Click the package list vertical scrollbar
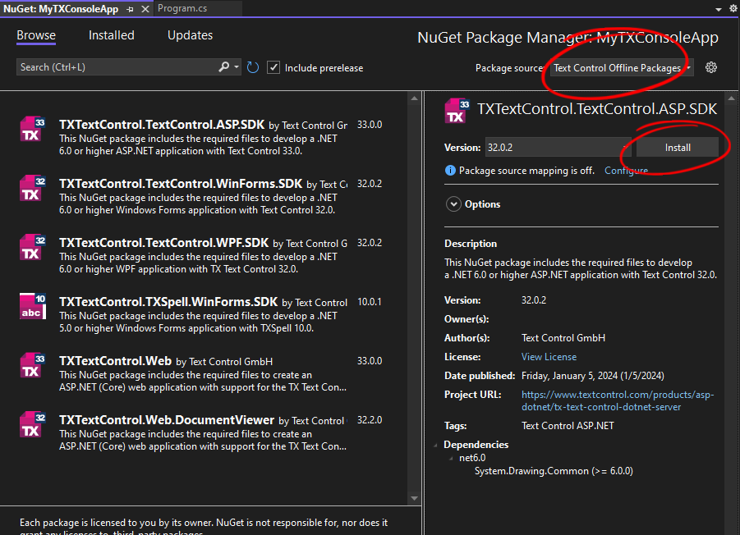Viewport: 740px width, 535px height. (414, 298)
